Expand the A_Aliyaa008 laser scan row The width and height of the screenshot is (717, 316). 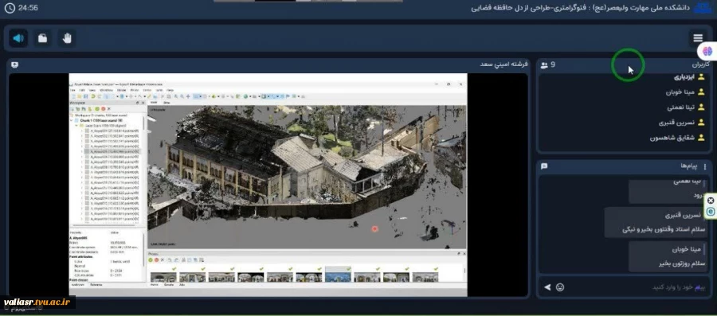[81, 167]
